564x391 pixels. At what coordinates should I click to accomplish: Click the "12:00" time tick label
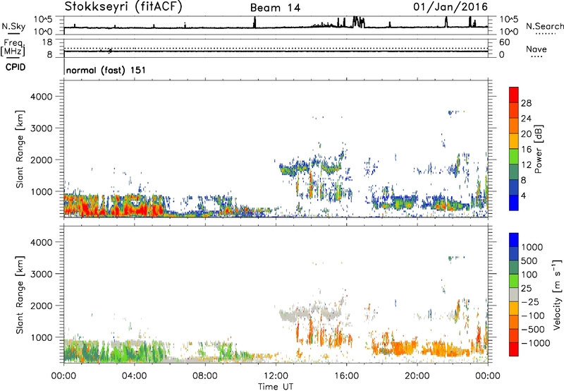tap(276, 376)
